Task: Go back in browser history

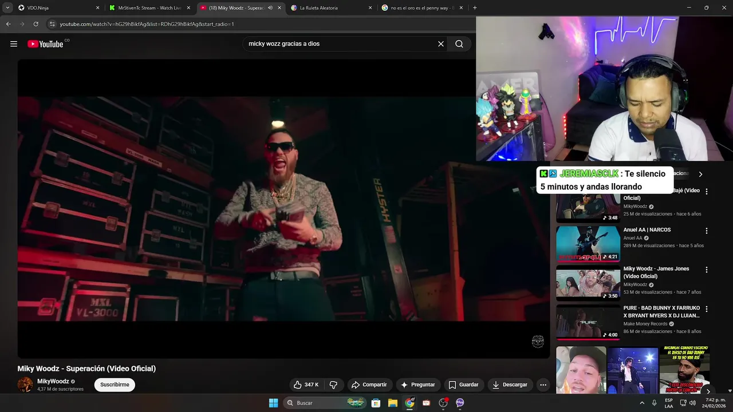Action: 8,24
